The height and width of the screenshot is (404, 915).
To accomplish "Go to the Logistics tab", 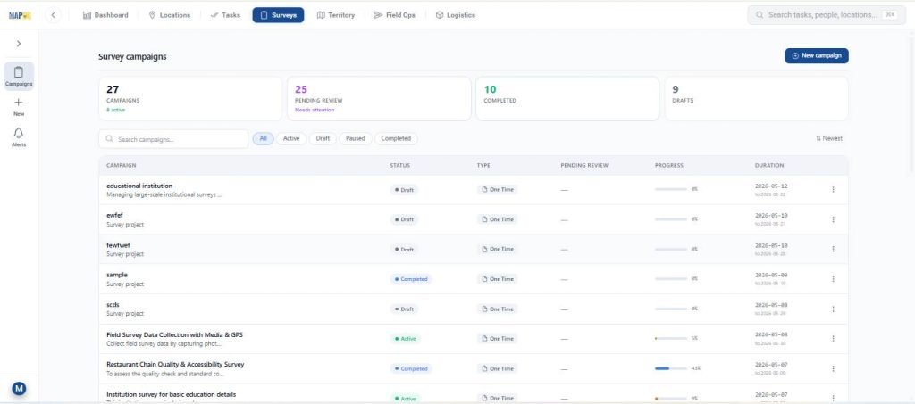I will point(455,15).
